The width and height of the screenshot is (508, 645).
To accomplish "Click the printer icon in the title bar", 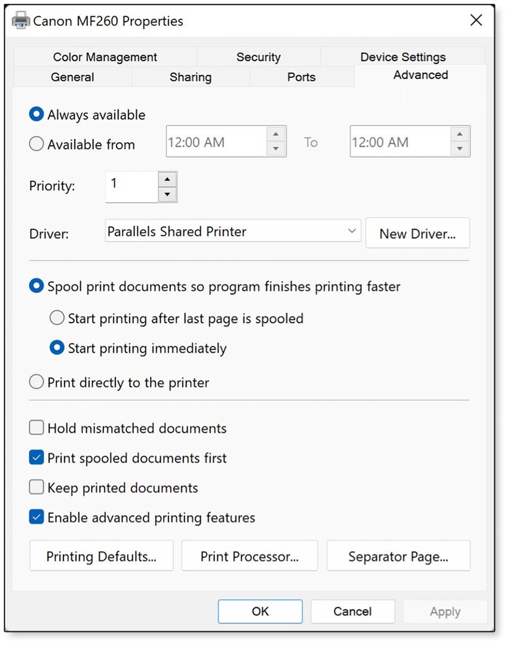I will (20, 20).
